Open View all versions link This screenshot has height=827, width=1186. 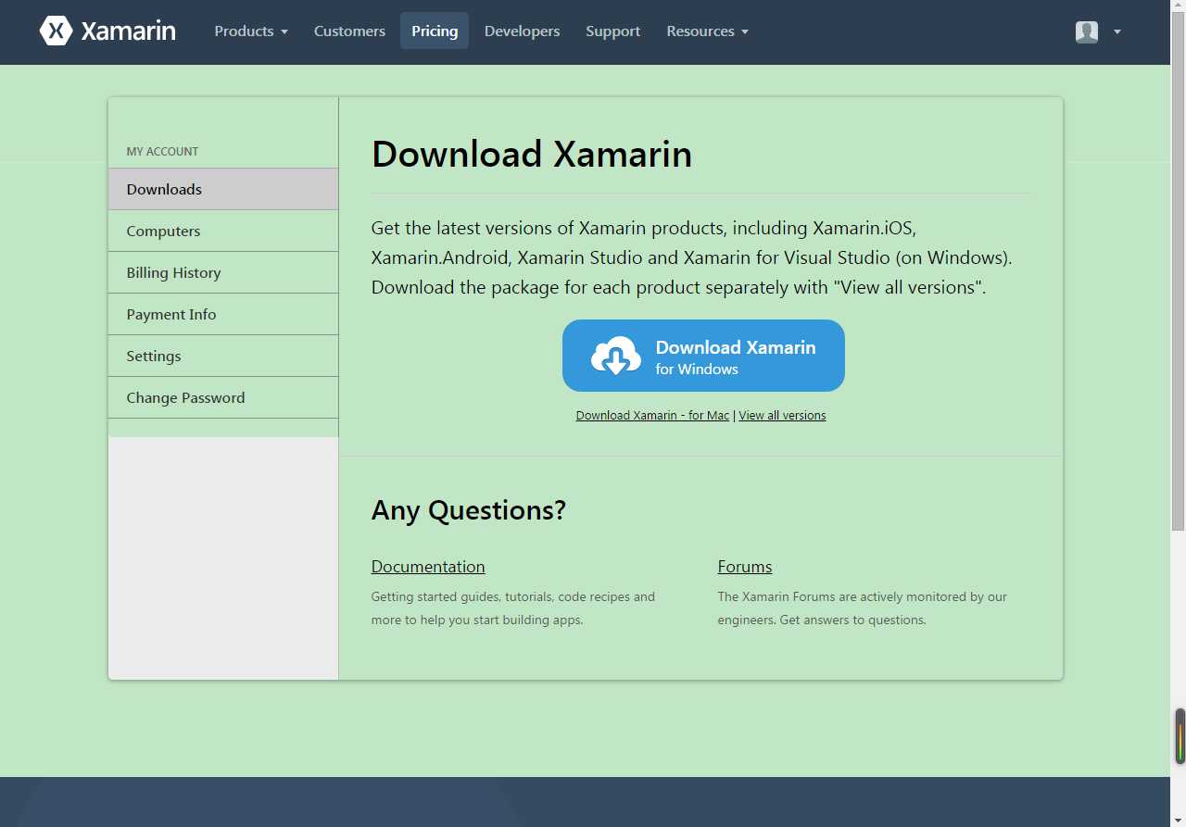tap(782, 415)
